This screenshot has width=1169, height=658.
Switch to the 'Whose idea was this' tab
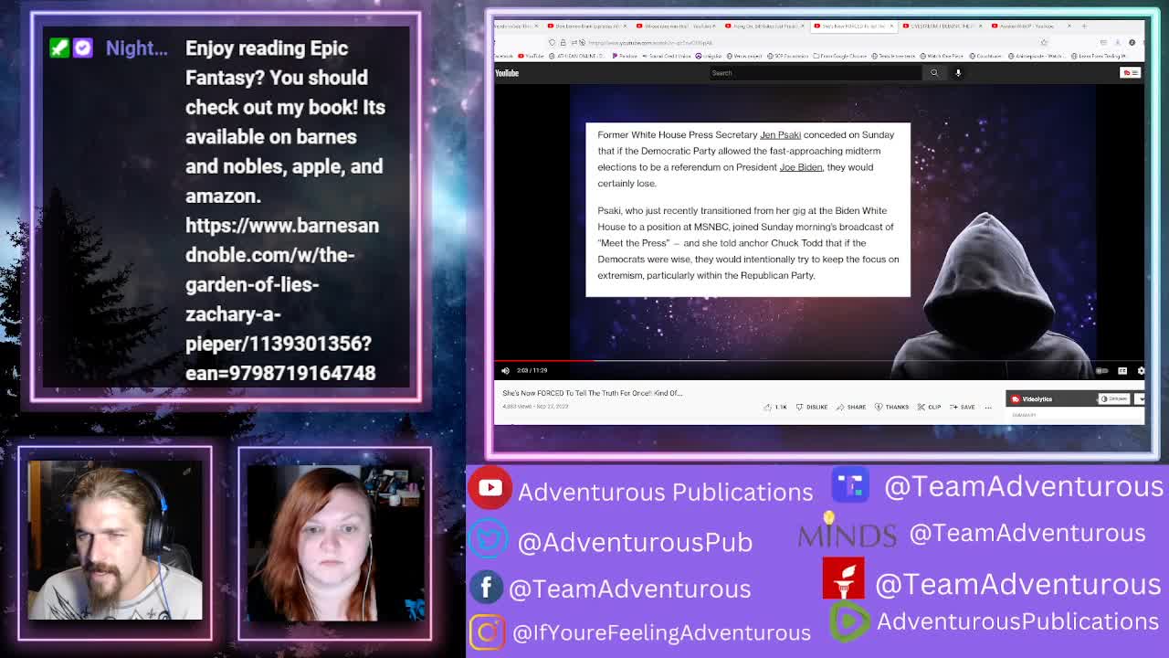coord(677,26)
